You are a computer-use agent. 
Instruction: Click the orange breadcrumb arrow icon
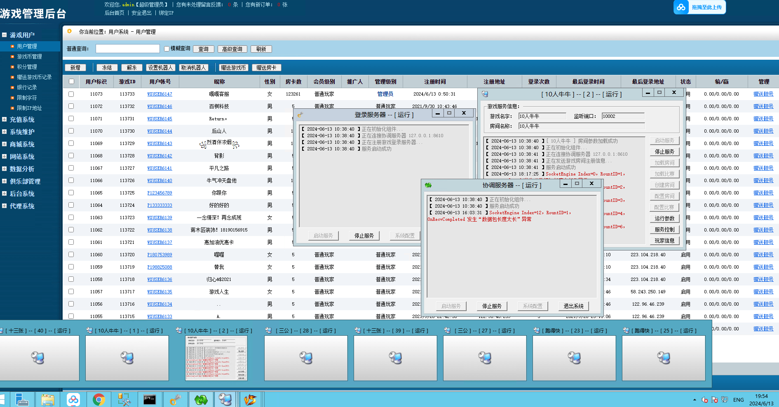[69, 31]
